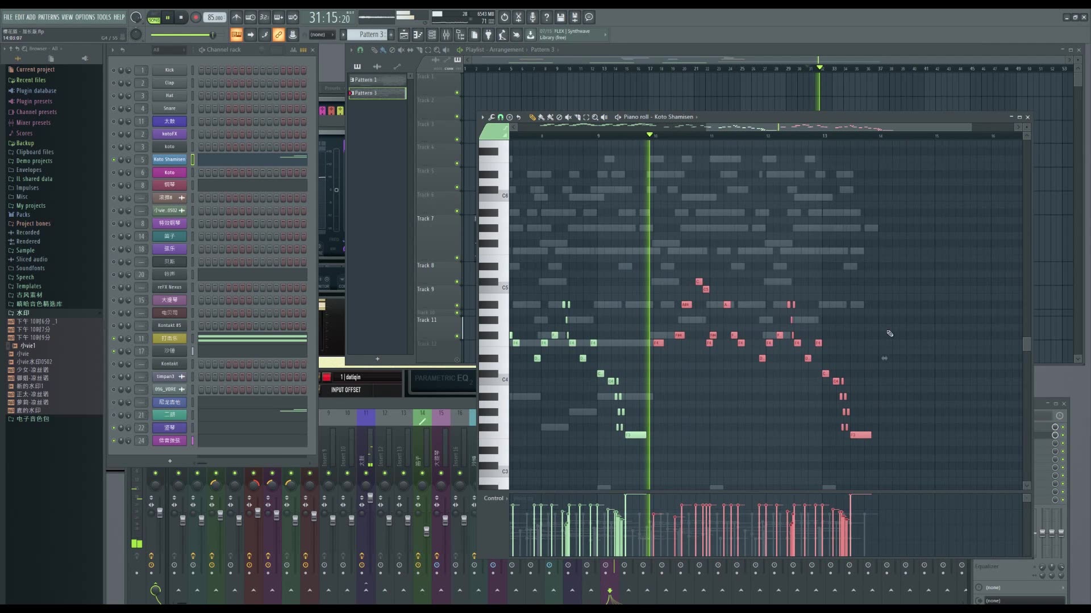
Task: Toggle Playlist Track 1 mute light
Action: [x=457, y=93]
